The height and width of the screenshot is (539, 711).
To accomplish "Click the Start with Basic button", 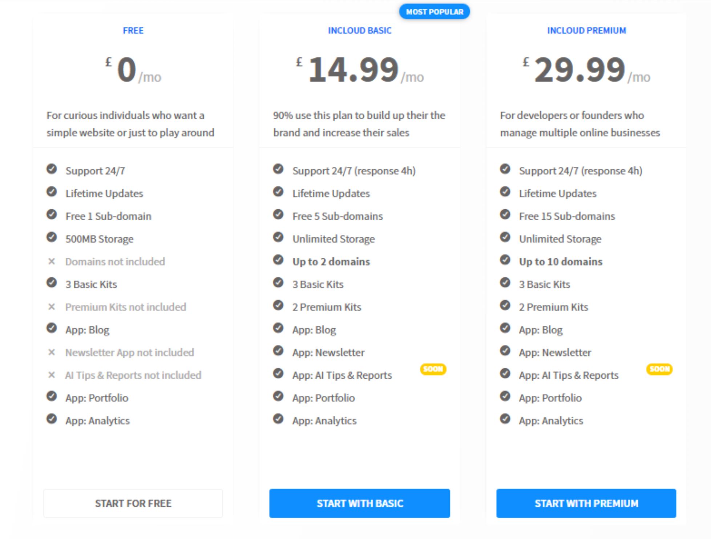I will 360,503.
